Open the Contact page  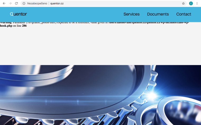coord(184,14)
